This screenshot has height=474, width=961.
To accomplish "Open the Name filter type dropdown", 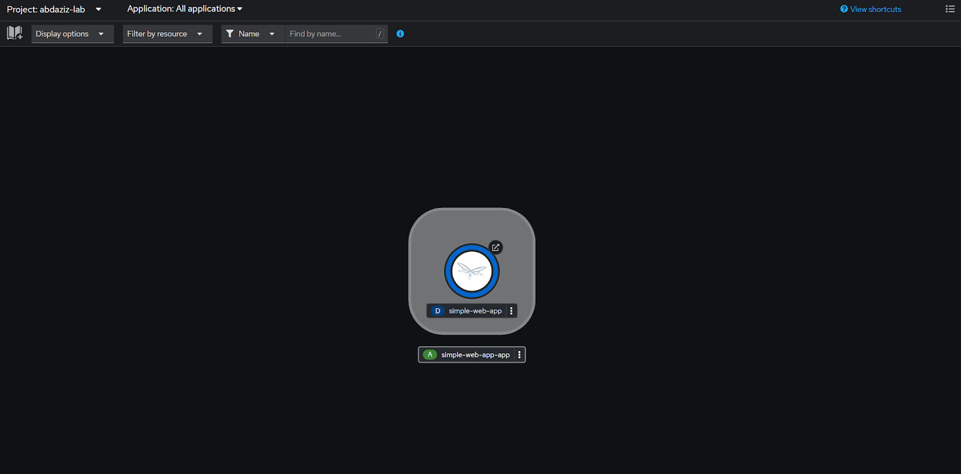I will 252,34.
